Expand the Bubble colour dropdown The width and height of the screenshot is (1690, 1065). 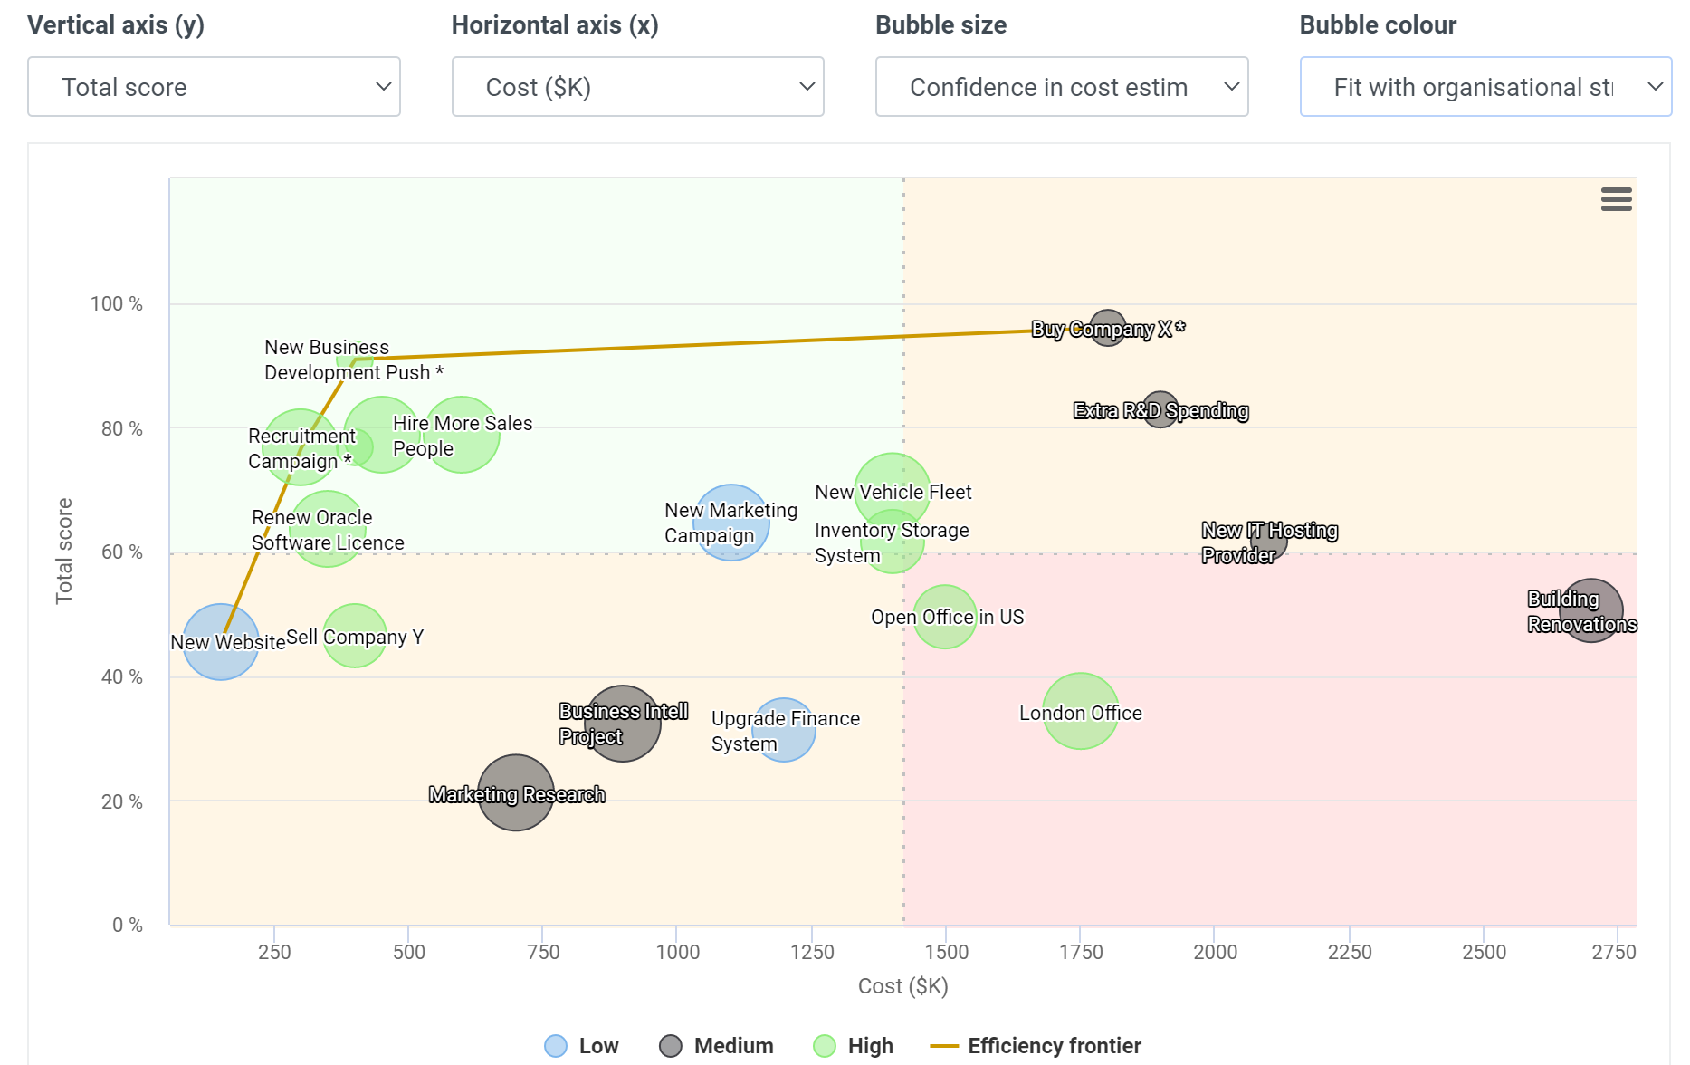pos(1485,87)
